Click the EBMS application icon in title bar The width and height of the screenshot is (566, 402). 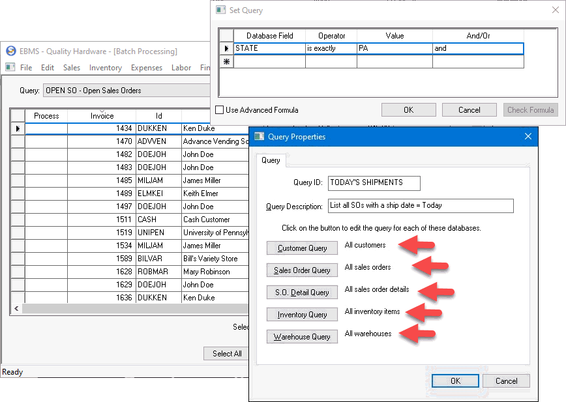[10, 51]
